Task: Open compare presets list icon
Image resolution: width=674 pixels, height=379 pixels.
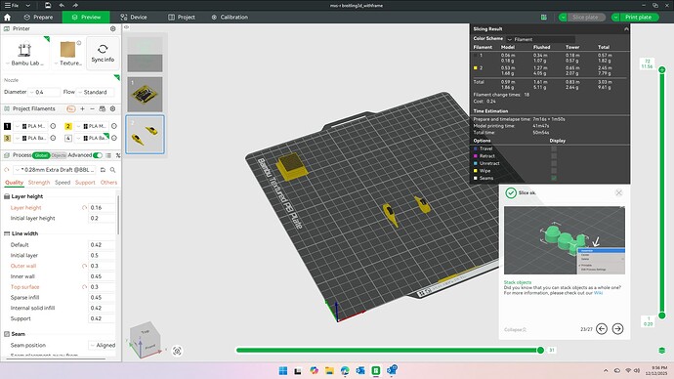Action: [x=108, y=155]
